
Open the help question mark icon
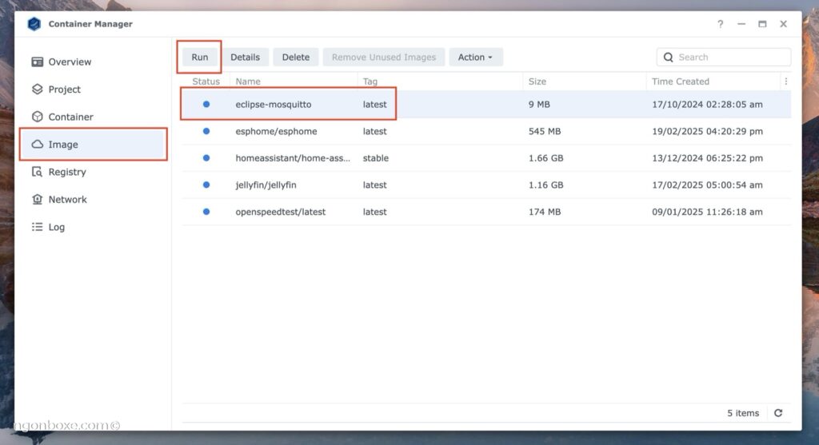coord(721,24)
